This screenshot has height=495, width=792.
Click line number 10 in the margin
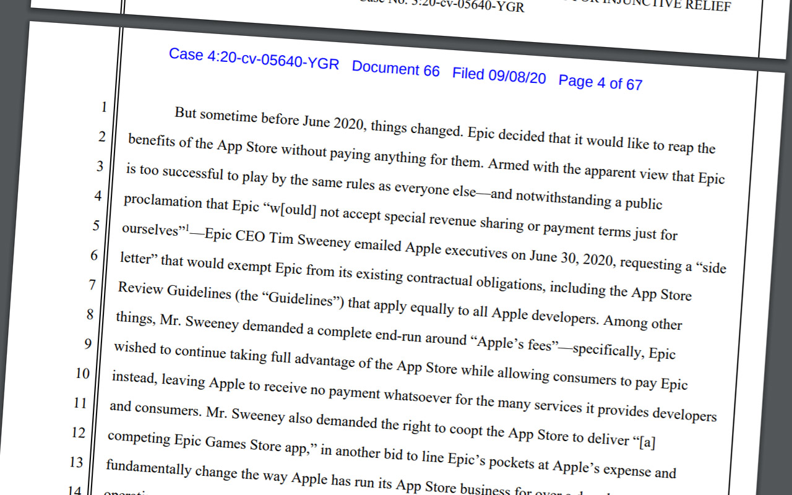pos(82,374)
